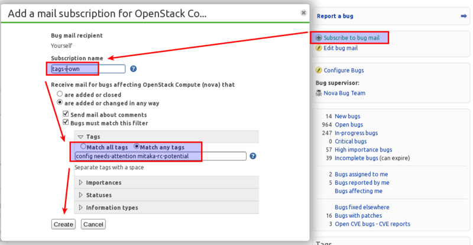This screenshot has width=473, height=245.
Task: Select the 'are added or closed' option
Action: coord(60,95)
